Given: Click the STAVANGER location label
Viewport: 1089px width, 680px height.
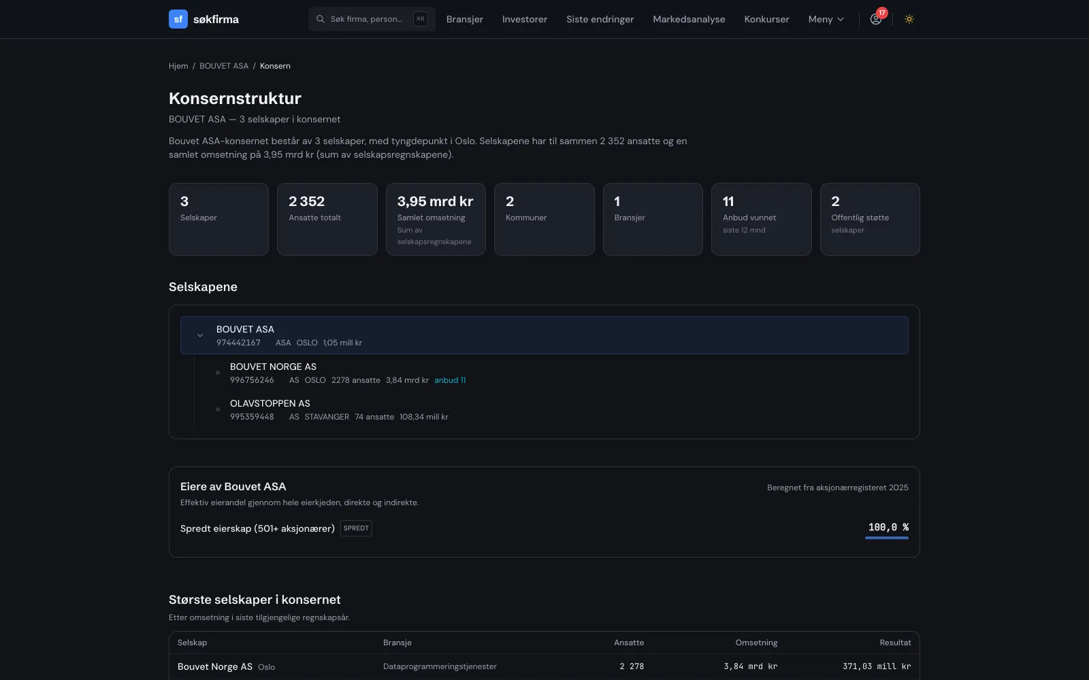Looking at the screenshot, I should coord(327,417).
